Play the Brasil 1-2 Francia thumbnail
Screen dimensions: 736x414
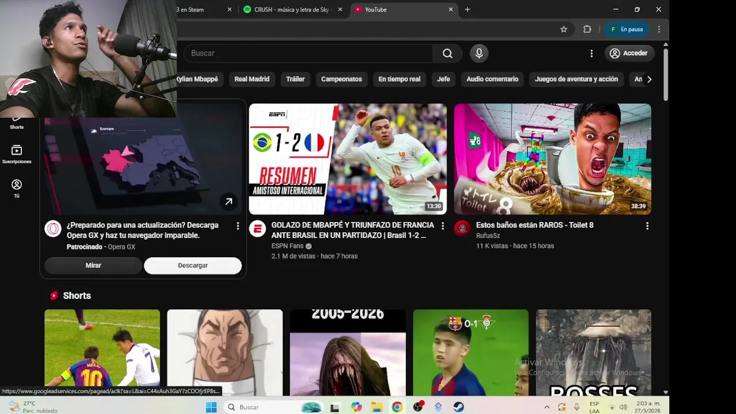coord(348,159)
